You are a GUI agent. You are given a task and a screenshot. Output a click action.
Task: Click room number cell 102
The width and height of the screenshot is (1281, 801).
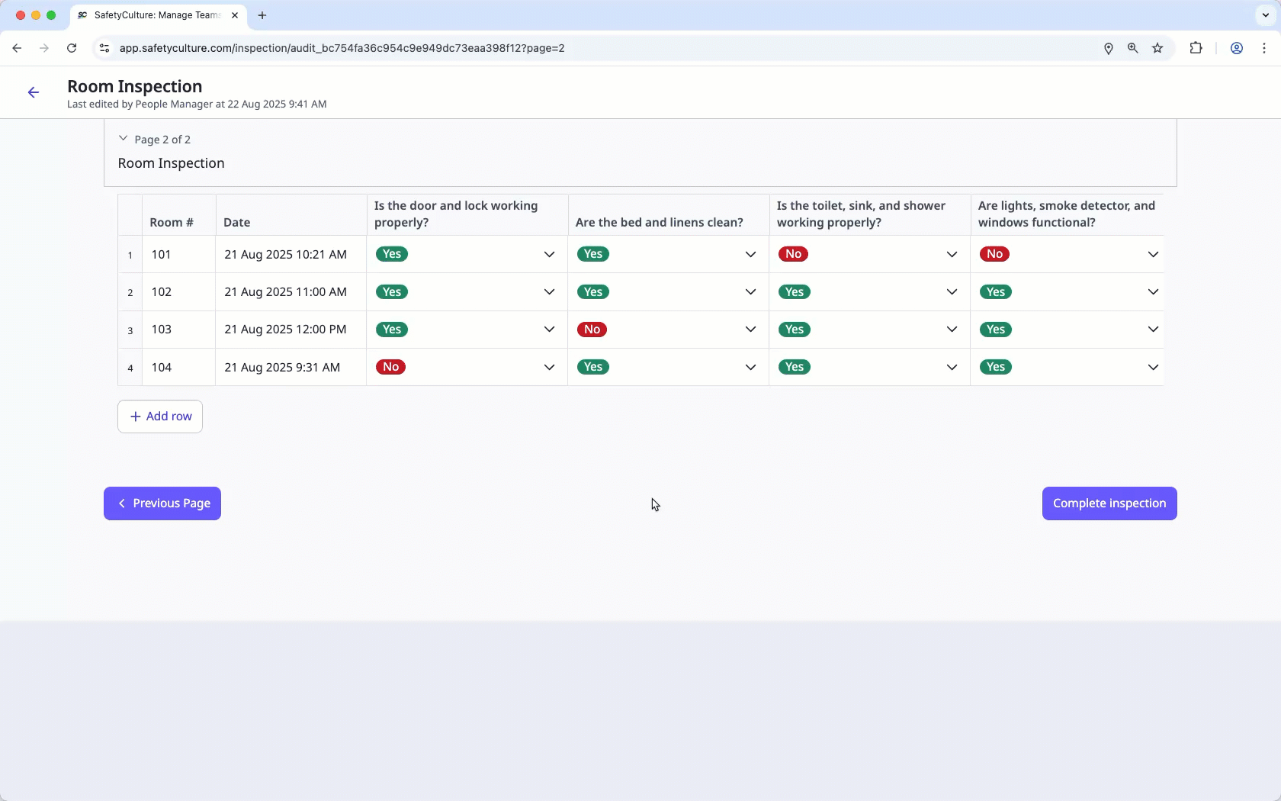pos(178,292)
